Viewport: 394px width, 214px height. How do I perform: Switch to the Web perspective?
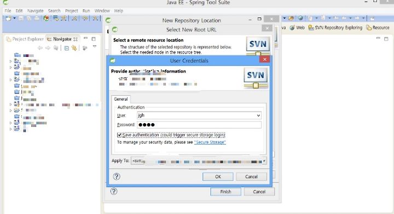tap(297, 27)
